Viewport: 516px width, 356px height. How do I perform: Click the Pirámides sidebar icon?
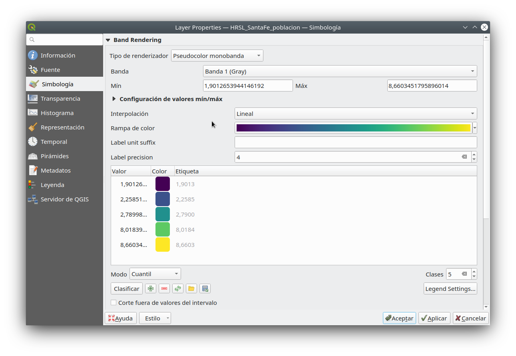(x=33, y=156)
